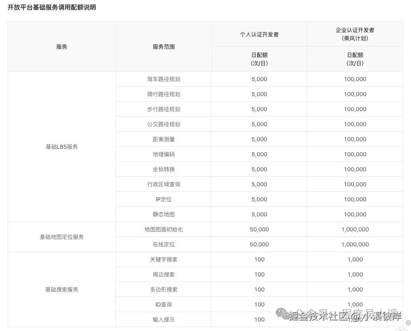The height and width of the screenshot is (331, 411).
Task: Click the 1,000,000 quota value for 在线定位
Action: (355, 244)
